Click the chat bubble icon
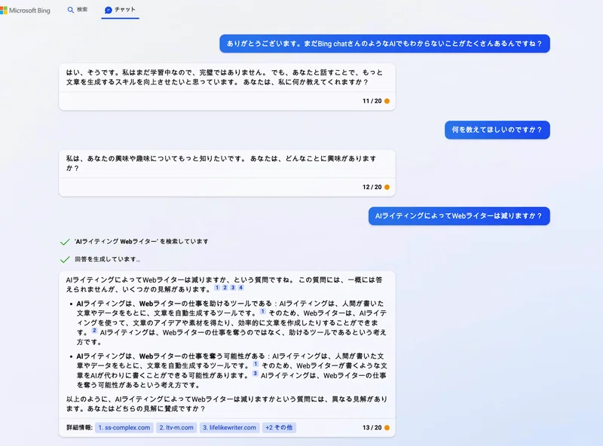 109,10
